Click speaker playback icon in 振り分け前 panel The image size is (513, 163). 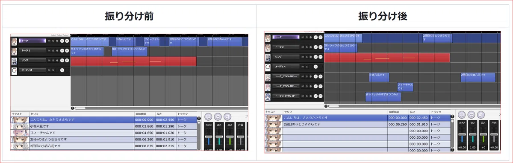(x=228, y=116)
